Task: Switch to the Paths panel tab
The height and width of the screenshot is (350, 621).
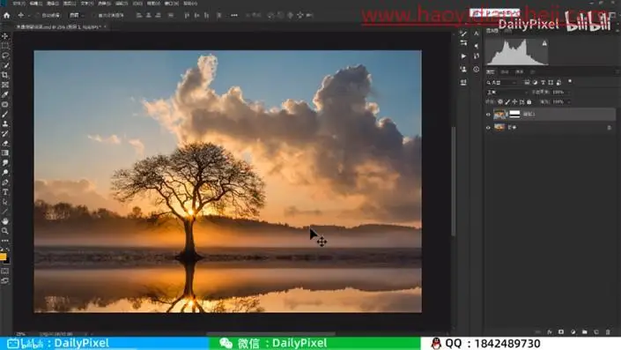Action: pos(519,71)
